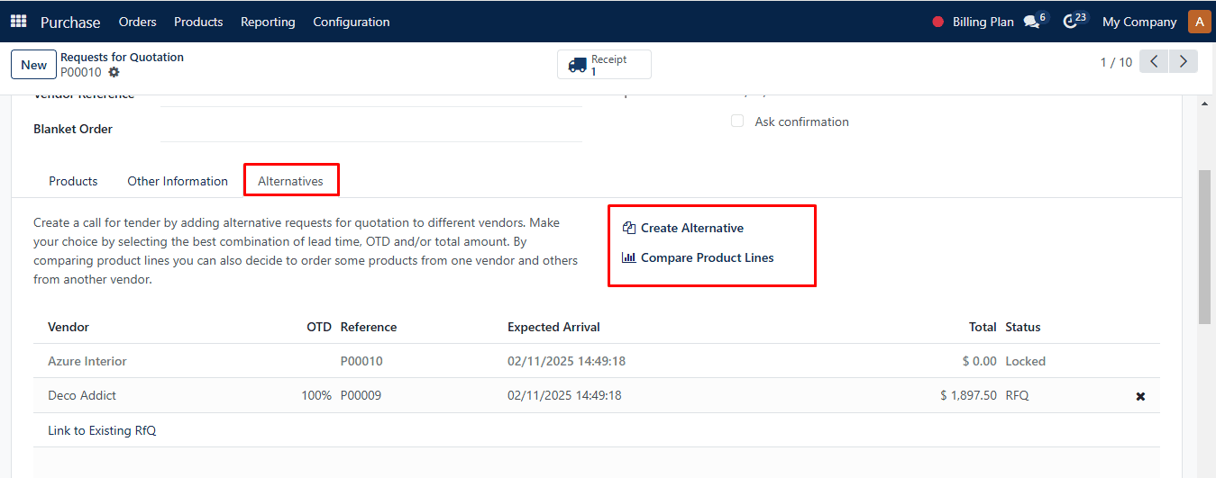Sort by the OTD column header

click(x=319, y=327)
